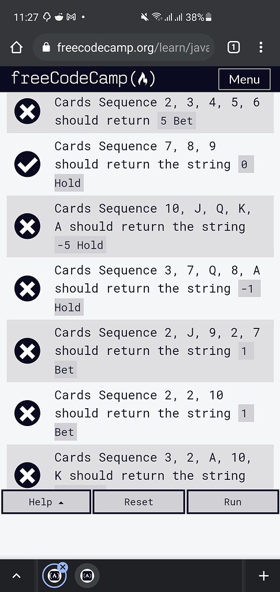
Task: Switch to the second freeCodeCamp tab thumbnail
Action: [x=87, y=576]
